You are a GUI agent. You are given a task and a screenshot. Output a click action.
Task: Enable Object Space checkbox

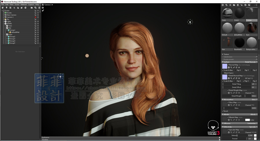tap(223, 73)
